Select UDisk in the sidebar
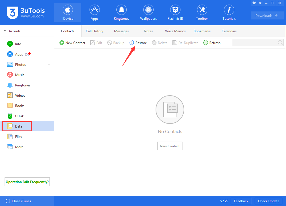Image resolution: width=286 pixels, height=206 pixels. (x=27, y=116)
